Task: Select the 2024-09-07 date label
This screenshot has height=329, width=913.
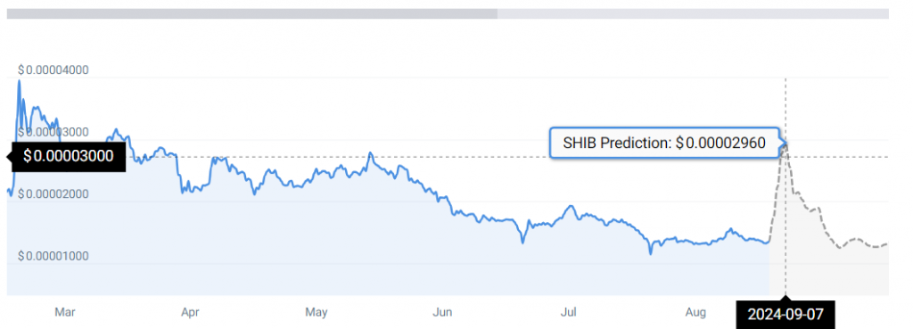Action: 786,315
